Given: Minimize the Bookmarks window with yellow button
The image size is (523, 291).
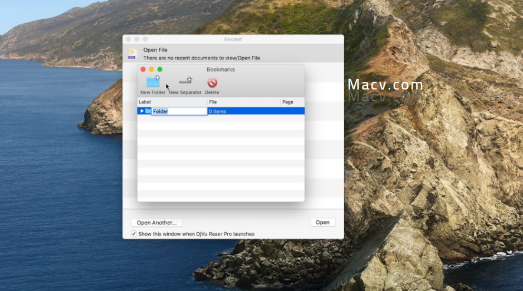Looking at the screenshot, I should pyautogui.click(x=152, y=70).
